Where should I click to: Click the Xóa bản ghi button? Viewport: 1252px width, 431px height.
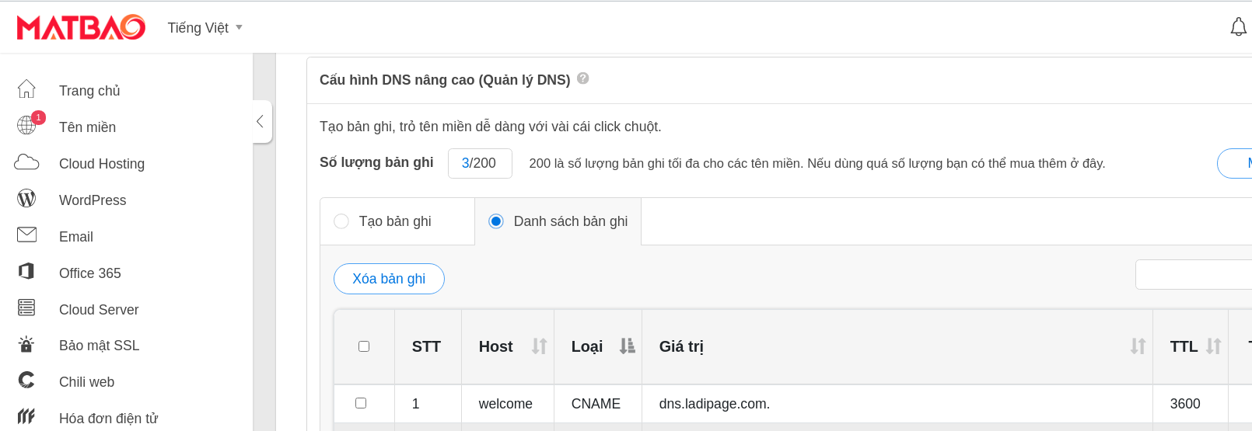pyautogui.click(x=389, y=279)
